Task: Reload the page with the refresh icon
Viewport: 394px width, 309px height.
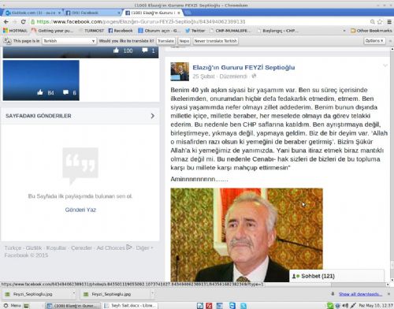Action: (x=24, y=21)
